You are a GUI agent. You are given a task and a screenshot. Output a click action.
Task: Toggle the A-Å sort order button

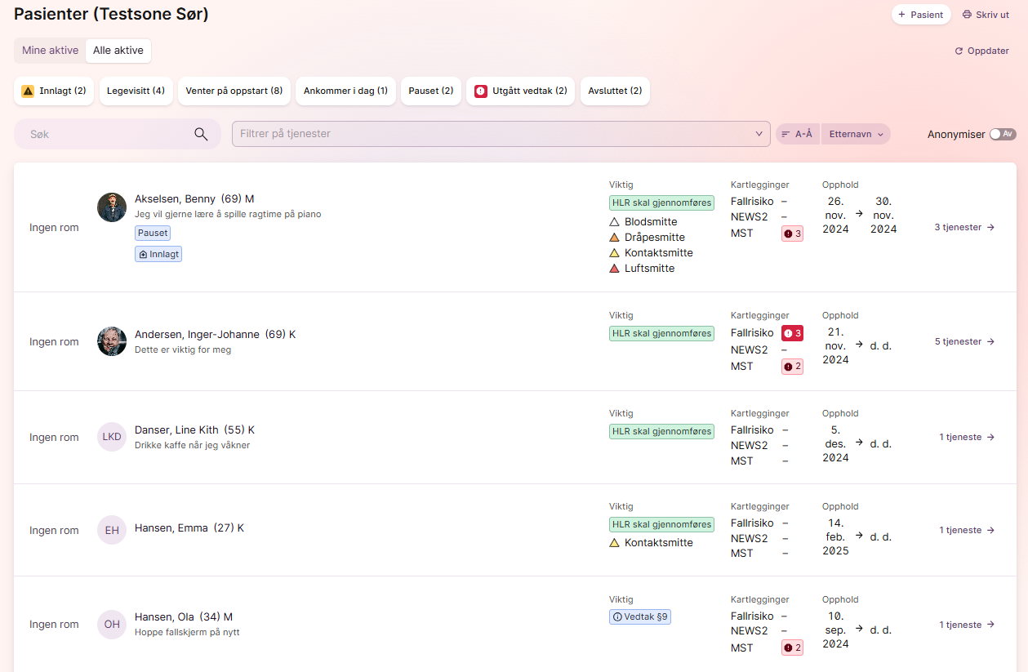pos(797,134)
